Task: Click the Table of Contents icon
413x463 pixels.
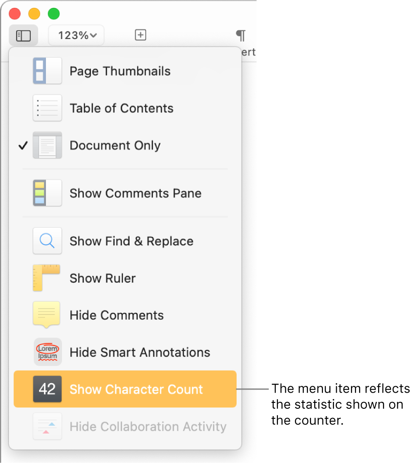Action: tap(47, 108)
